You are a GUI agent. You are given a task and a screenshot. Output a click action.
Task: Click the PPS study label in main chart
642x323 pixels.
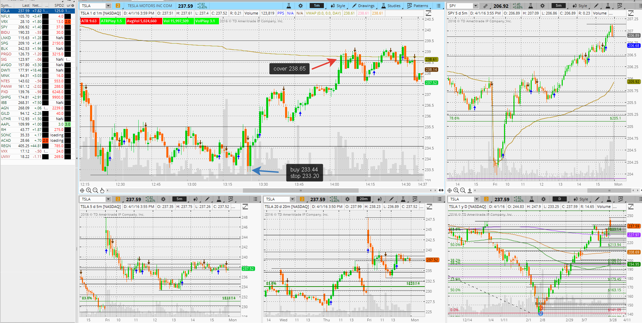click(x=281, y=13)
